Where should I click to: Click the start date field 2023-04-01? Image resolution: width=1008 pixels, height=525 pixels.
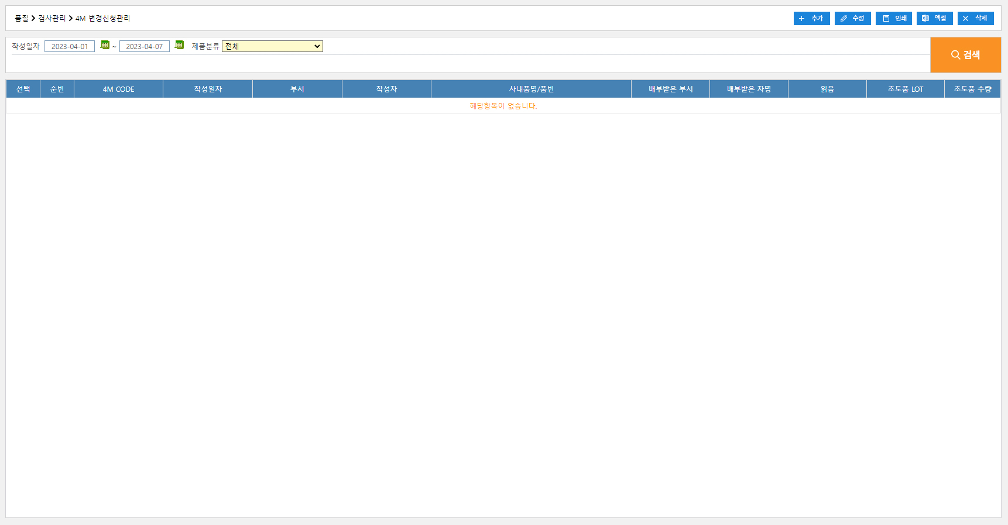tap(70, 47)
